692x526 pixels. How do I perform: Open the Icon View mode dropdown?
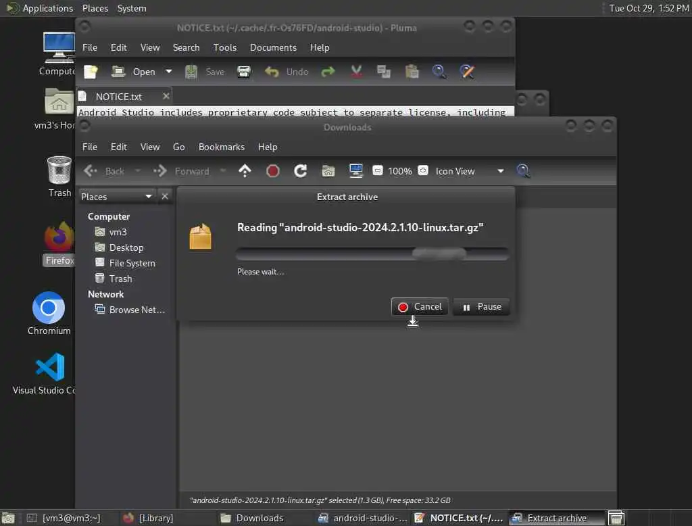tap(470, 171)
